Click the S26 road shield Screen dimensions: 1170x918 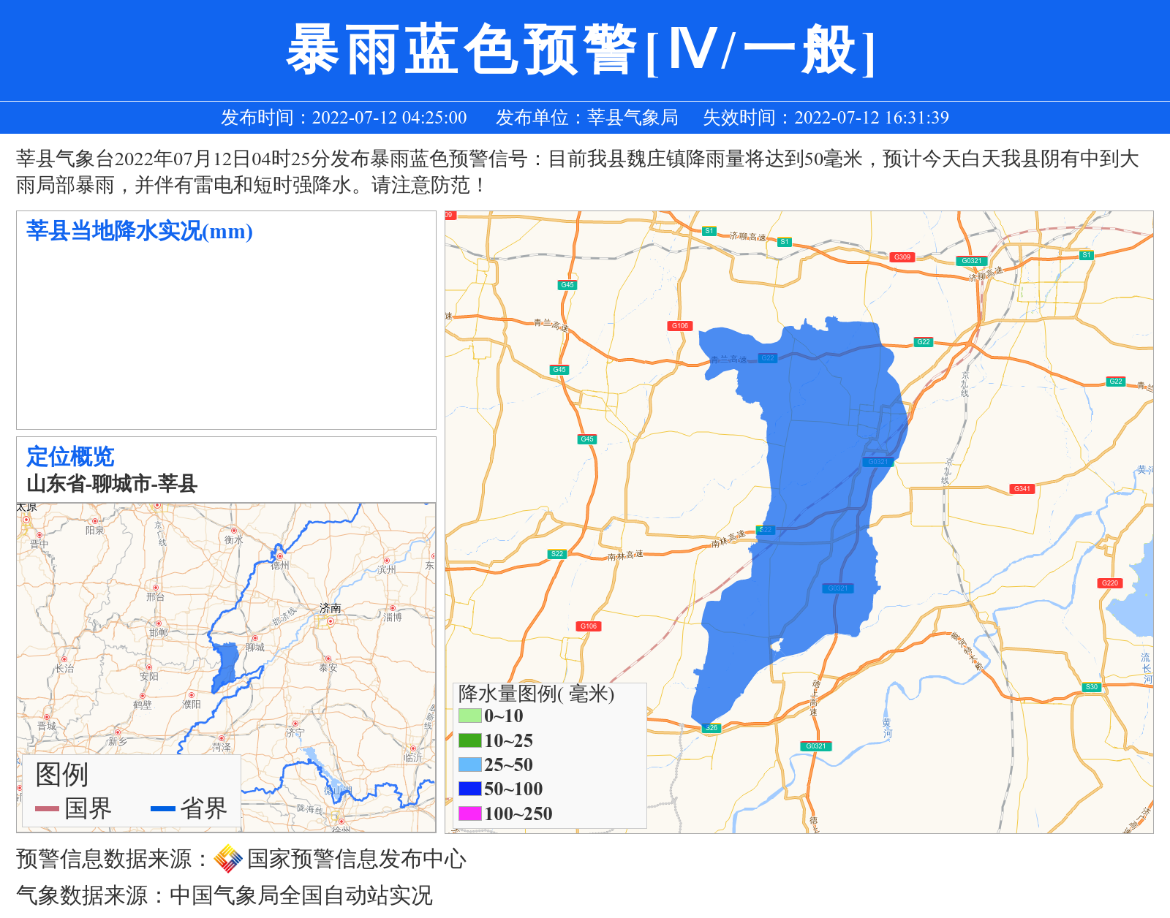712,728
